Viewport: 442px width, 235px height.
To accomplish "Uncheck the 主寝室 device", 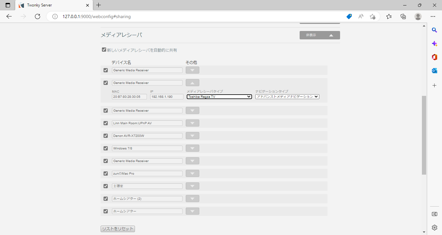I will 105,186.
